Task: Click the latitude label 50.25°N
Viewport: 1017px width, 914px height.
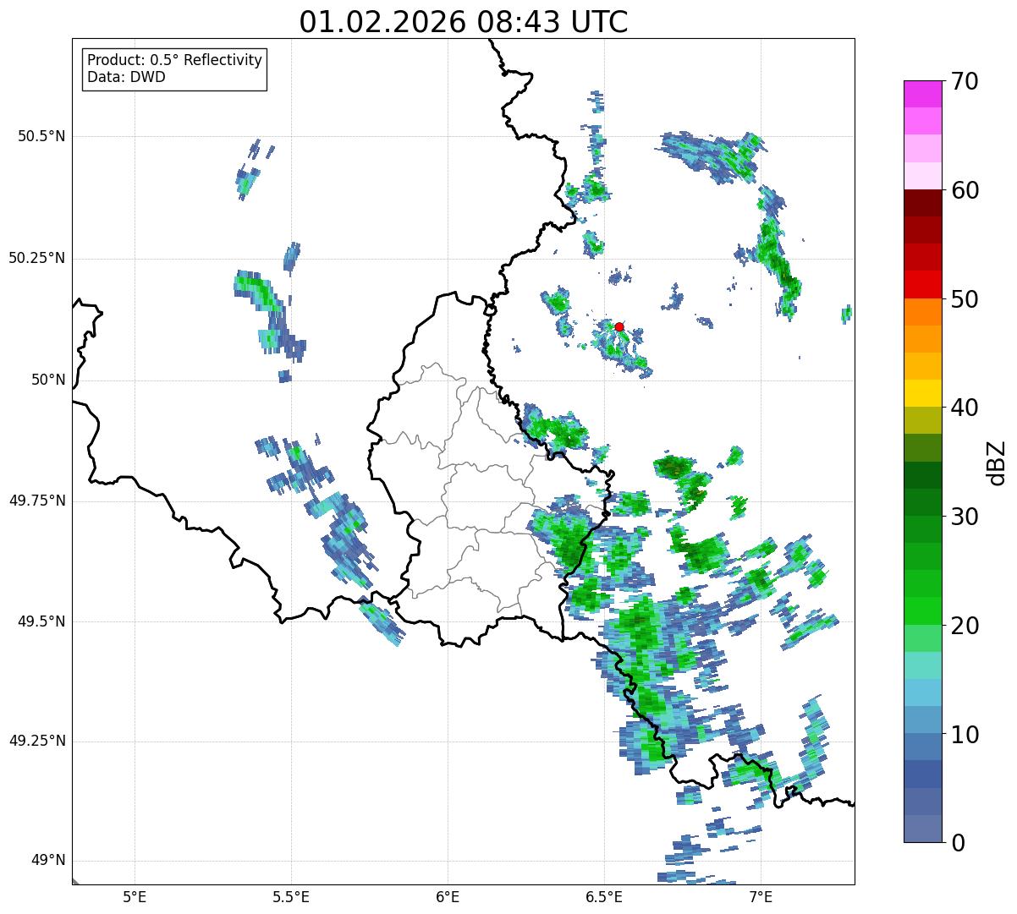Action: click(36, 258)
